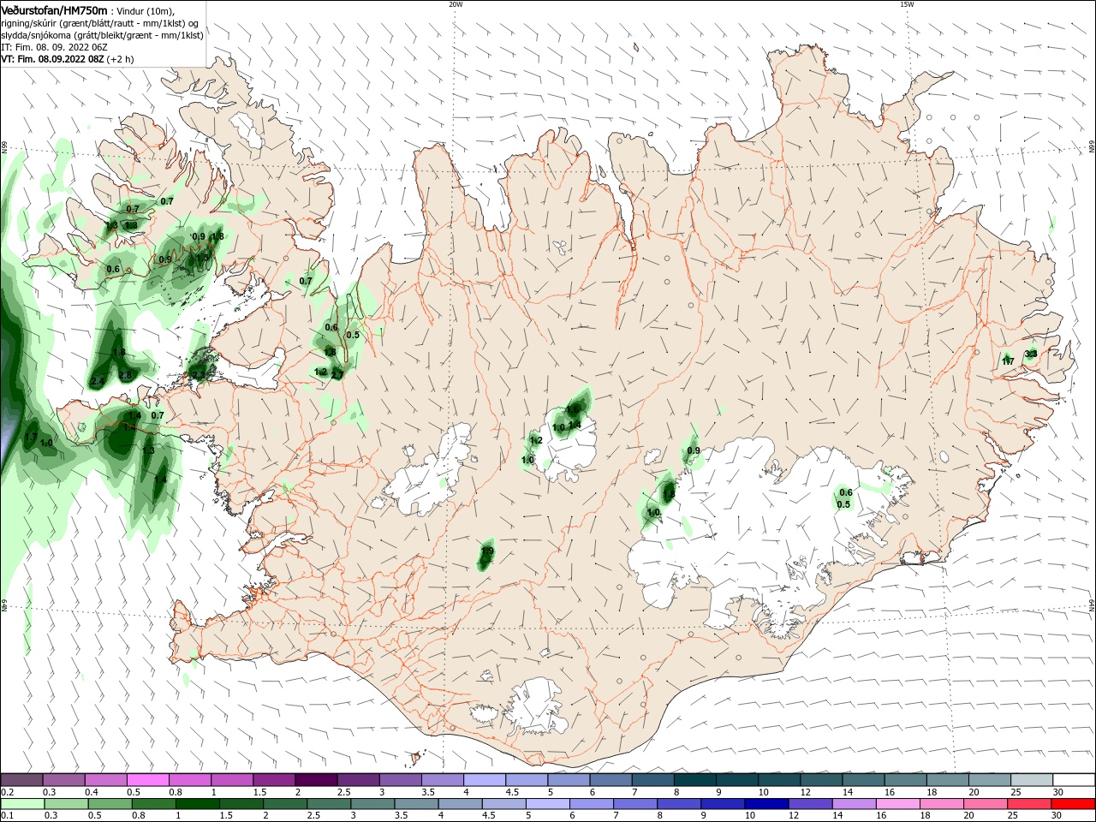Click the 1.9 precipitation value in south-central Iceland
This screenshot has height=822, width=1096.
[x=487, y=551]
